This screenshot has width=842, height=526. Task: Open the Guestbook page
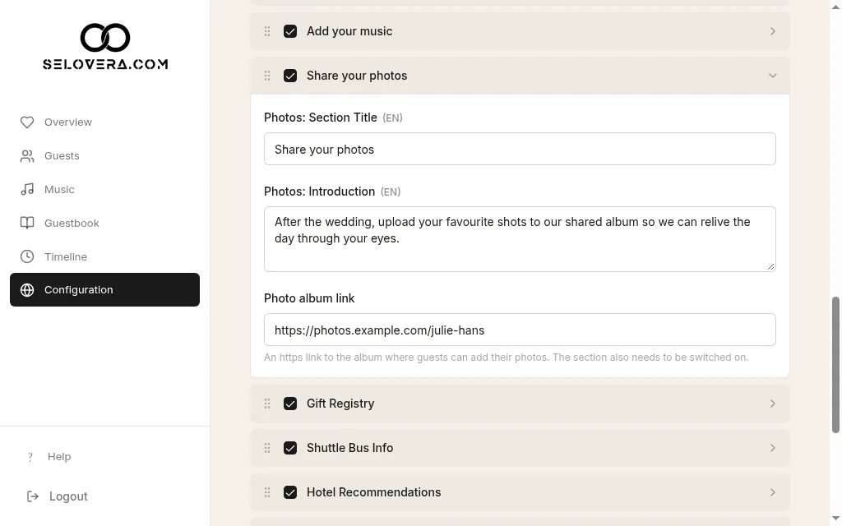104,224
